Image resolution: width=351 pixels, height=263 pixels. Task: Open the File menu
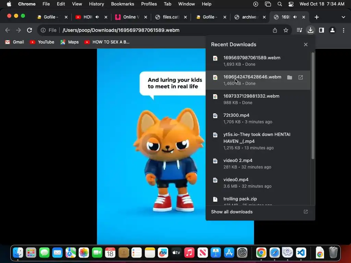[46, 4]
